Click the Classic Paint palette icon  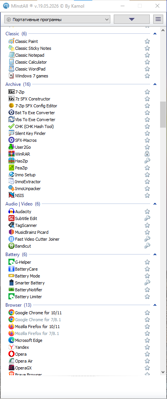point(11,41)
